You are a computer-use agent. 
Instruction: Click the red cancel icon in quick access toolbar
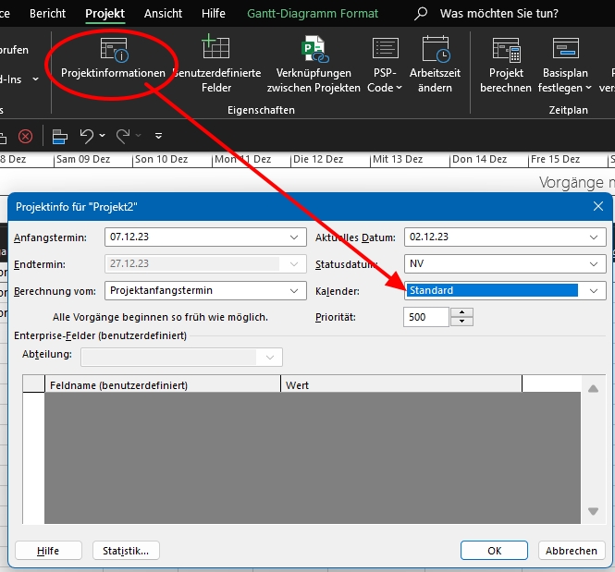tap(26, 137)
